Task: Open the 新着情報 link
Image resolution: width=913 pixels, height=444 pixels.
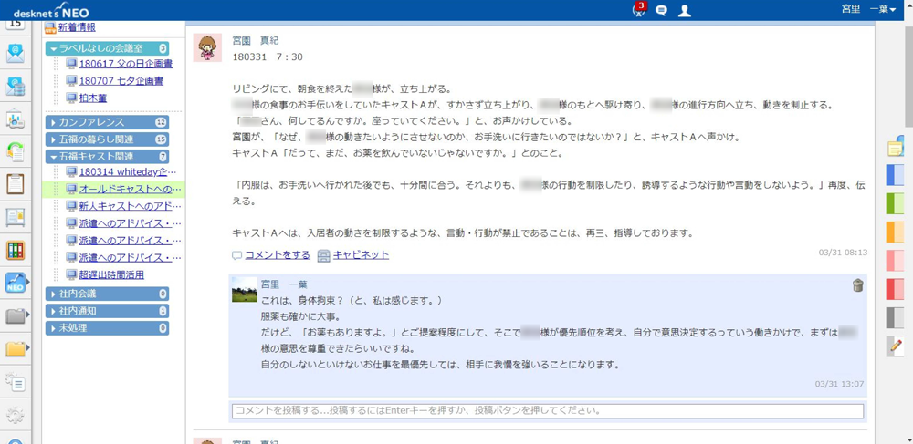Action: pos(76,27)
